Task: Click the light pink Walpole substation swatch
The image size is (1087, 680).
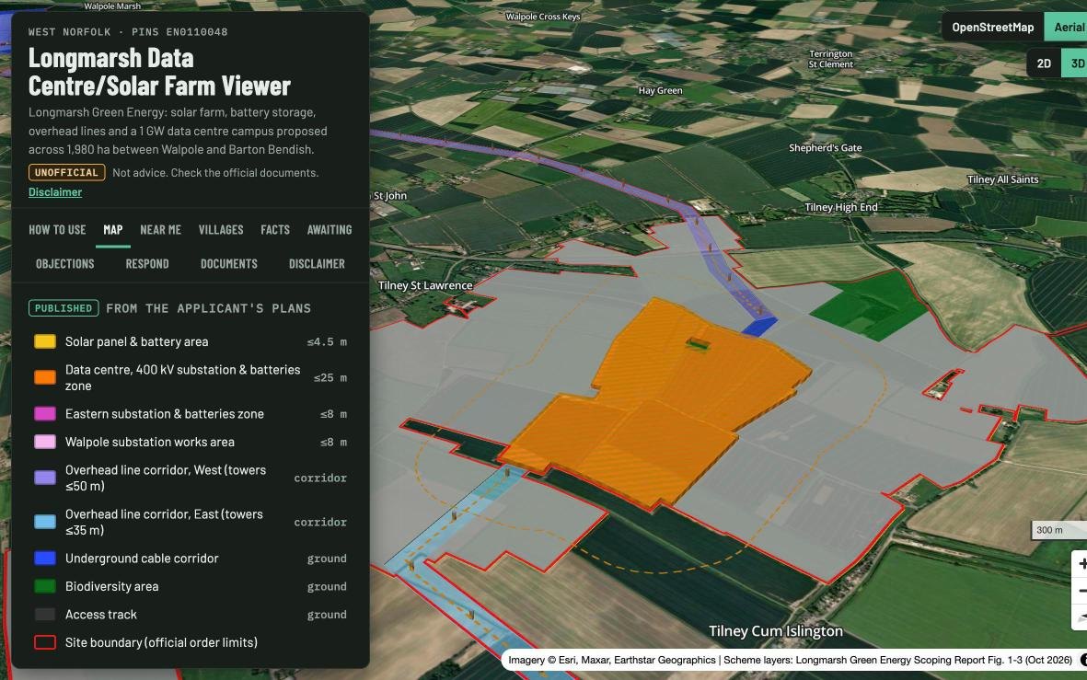Action: 45,443
